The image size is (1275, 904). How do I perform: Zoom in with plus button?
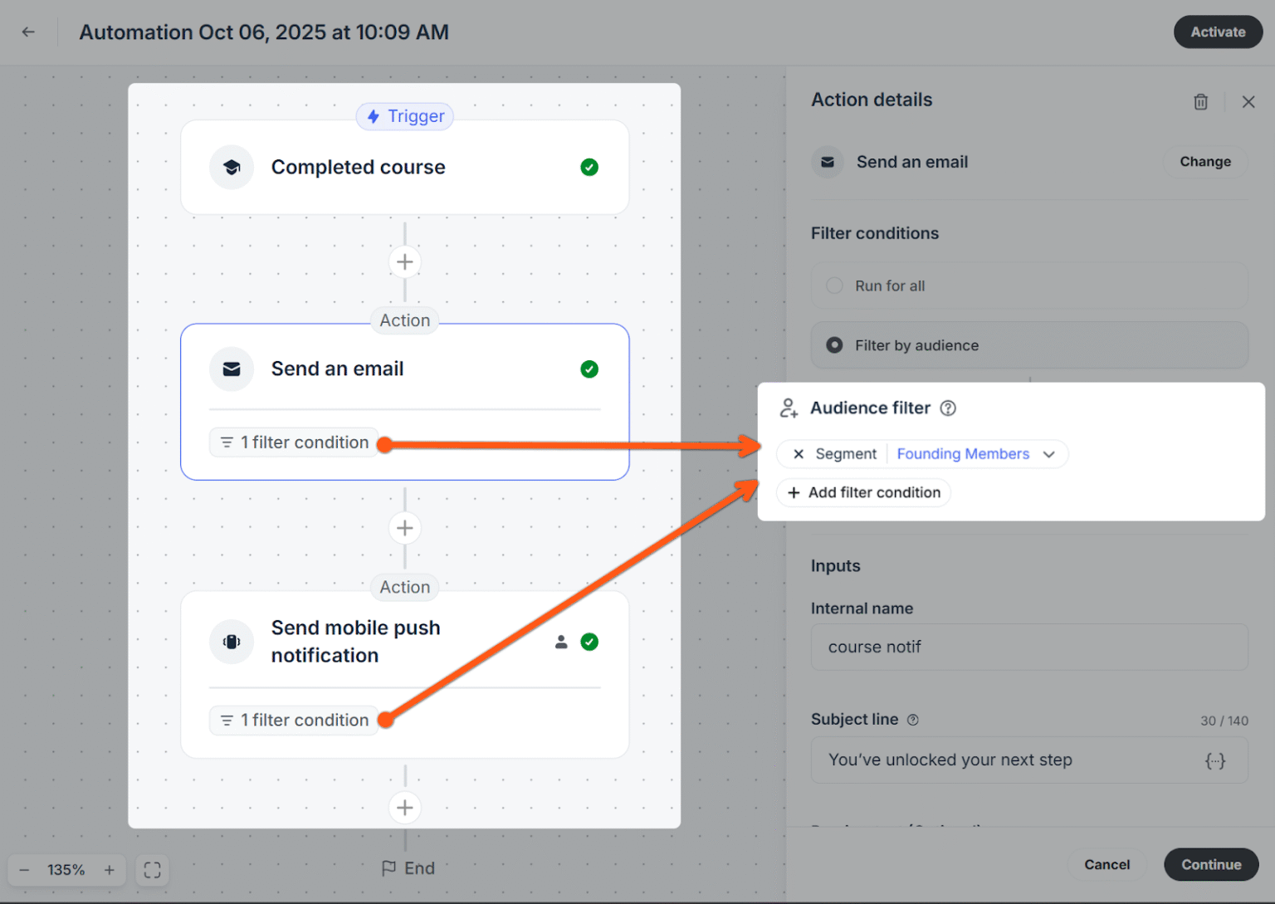[x=109, y=870]
